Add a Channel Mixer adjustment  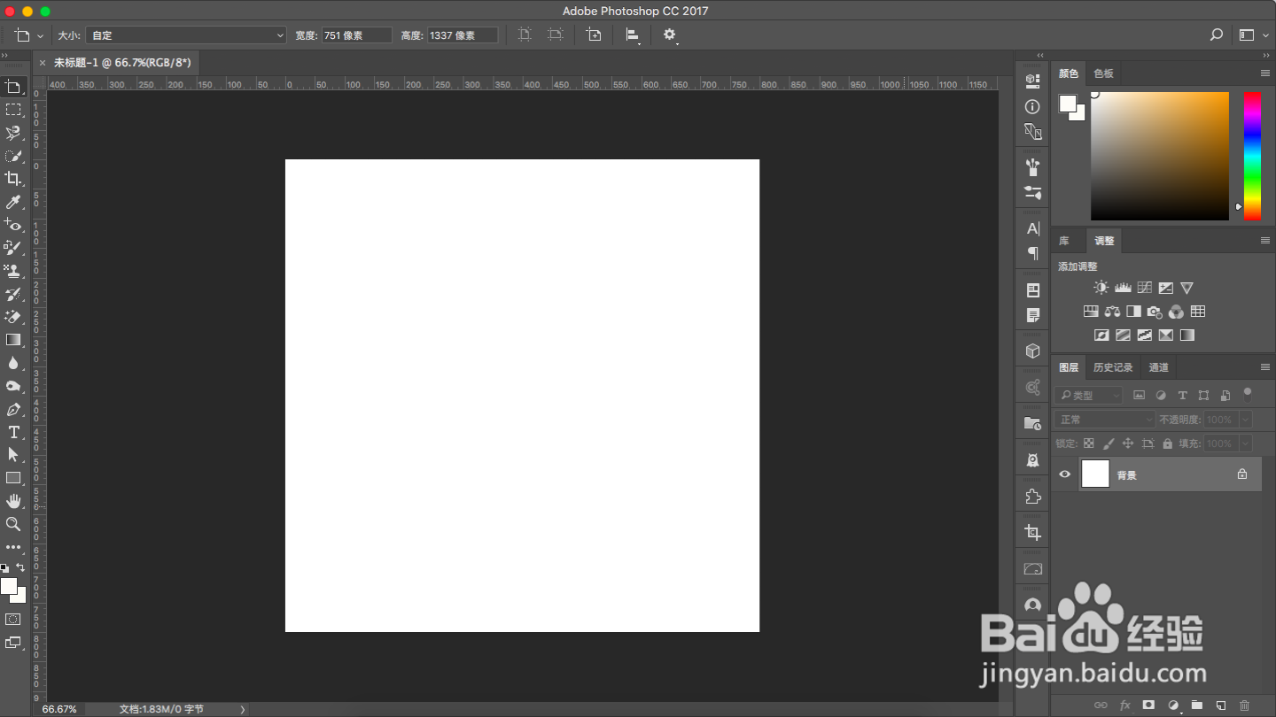point(1176,312)
